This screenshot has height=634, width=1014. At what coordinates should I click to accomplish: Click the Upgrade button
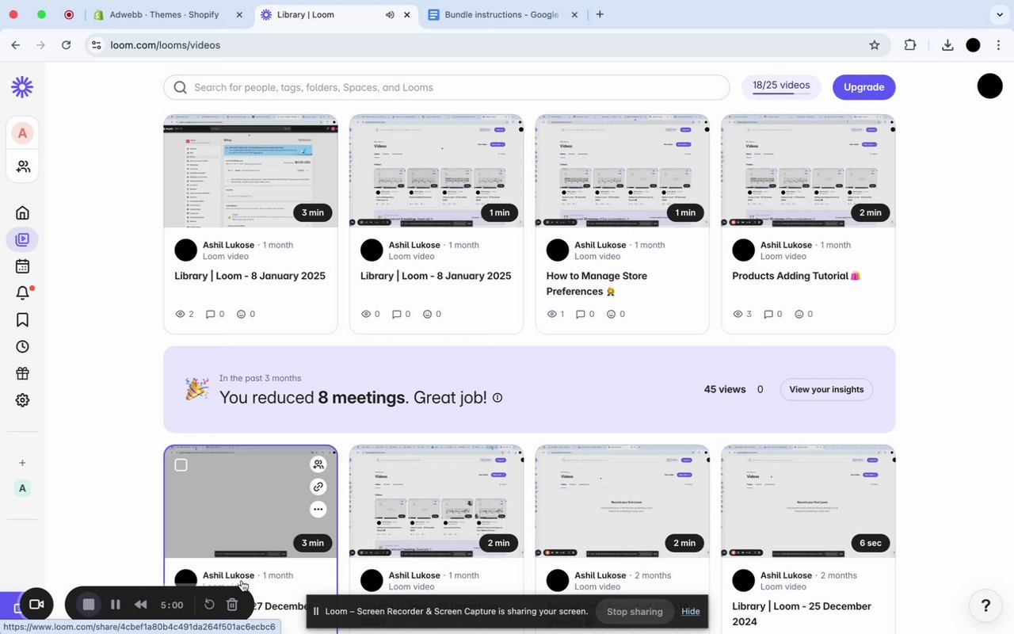click(863, 87)
